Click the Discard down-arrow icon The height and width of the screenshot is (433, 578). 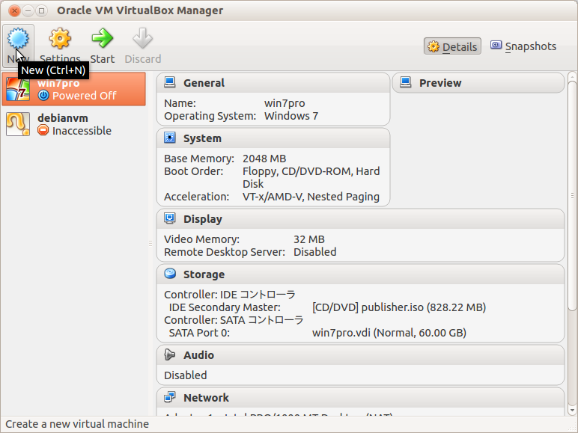coord(143,38)
